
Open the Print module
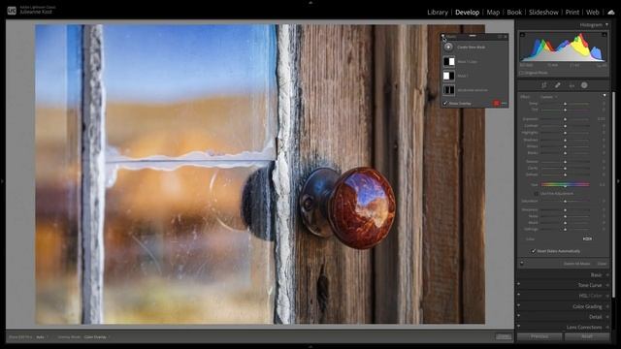[x=572, y=13]
